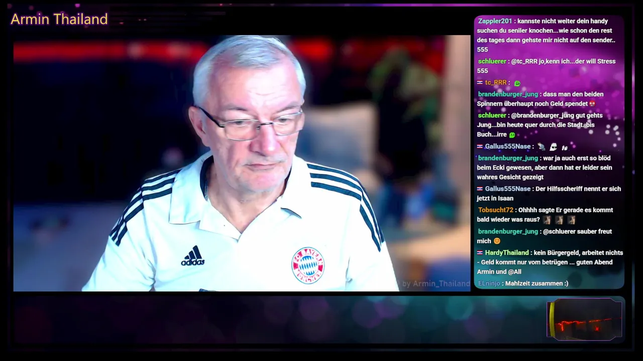Click the green emoji after 'Buch...irre'
Screen dimensions: 643x361
click(x=512, y=135)
